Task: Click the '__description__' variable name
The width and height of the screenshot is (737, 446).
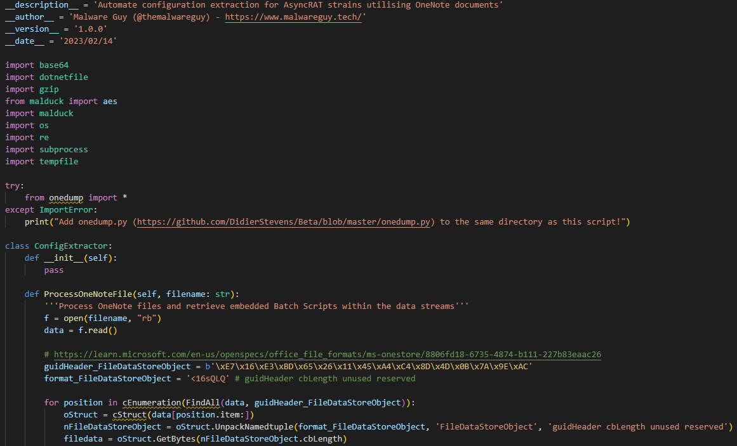Action: [x=42, y=4]
